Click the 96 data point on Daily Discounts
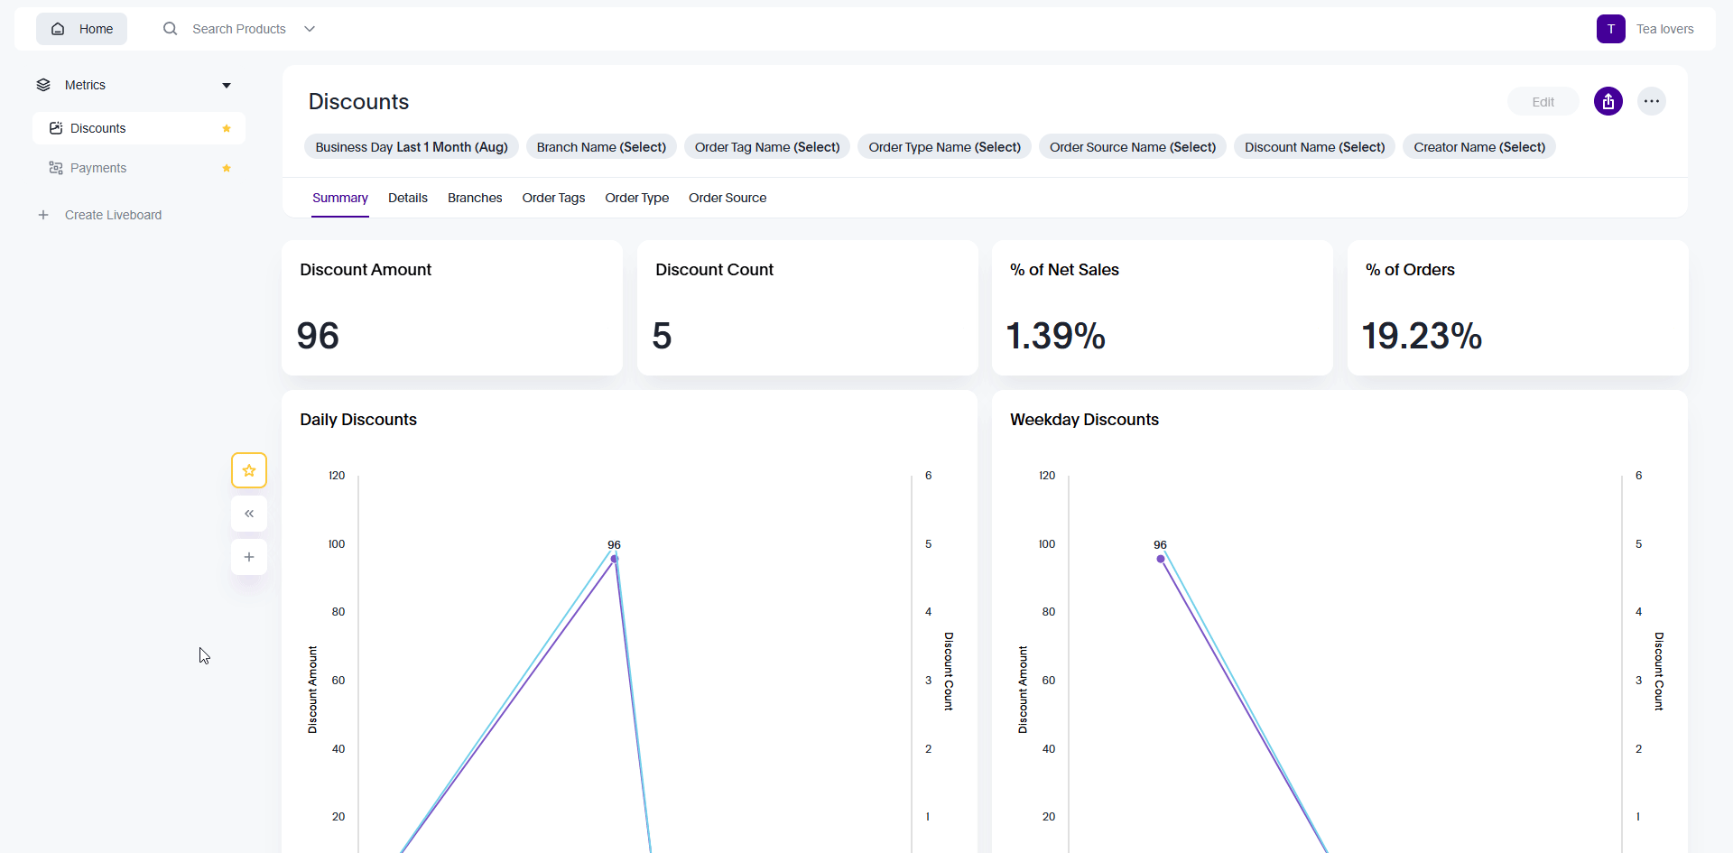This screenshot has width=1733, height=853. [x=615, y=559]
